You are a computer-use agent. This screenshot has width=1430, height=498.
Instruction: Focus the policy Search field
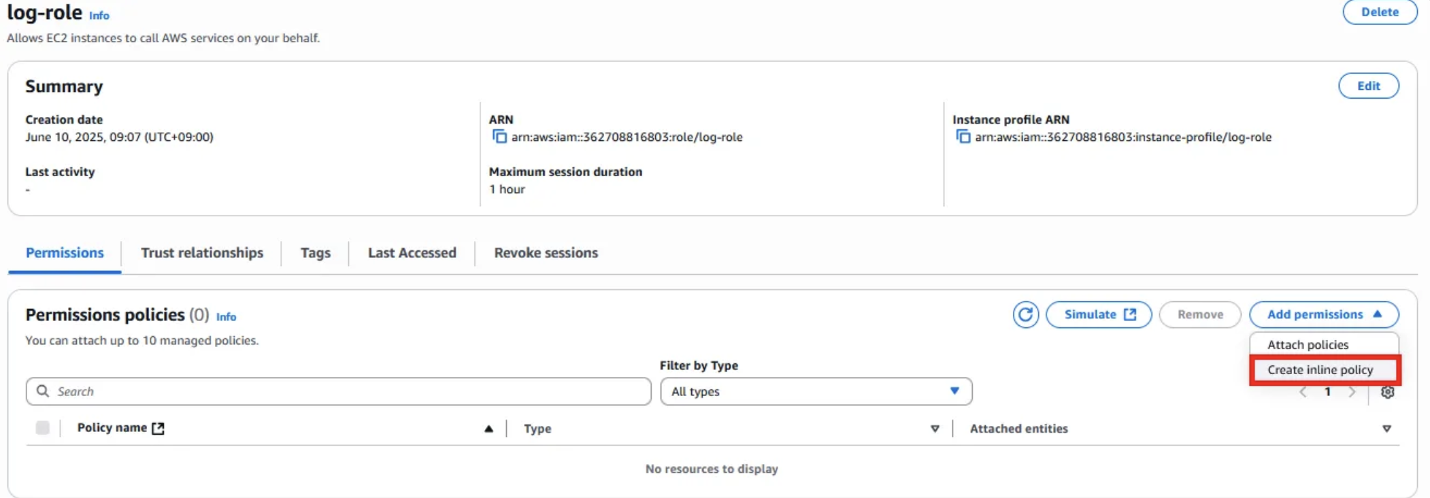click(338, 392)
